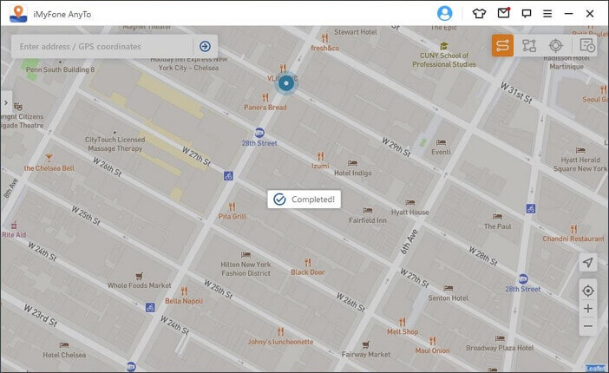Click the Black Door restaurant icon

tap(308, 263)
